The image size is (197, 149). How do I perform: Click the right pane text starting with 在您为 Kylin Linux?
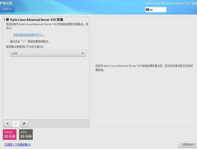point(144,68)
